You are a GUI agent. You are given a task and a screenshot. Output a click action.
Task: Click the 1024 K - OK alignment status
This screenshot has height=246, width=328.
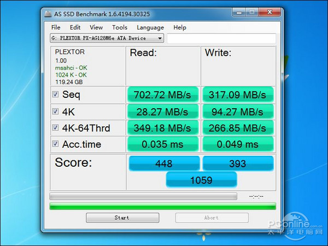pos(71,75)
